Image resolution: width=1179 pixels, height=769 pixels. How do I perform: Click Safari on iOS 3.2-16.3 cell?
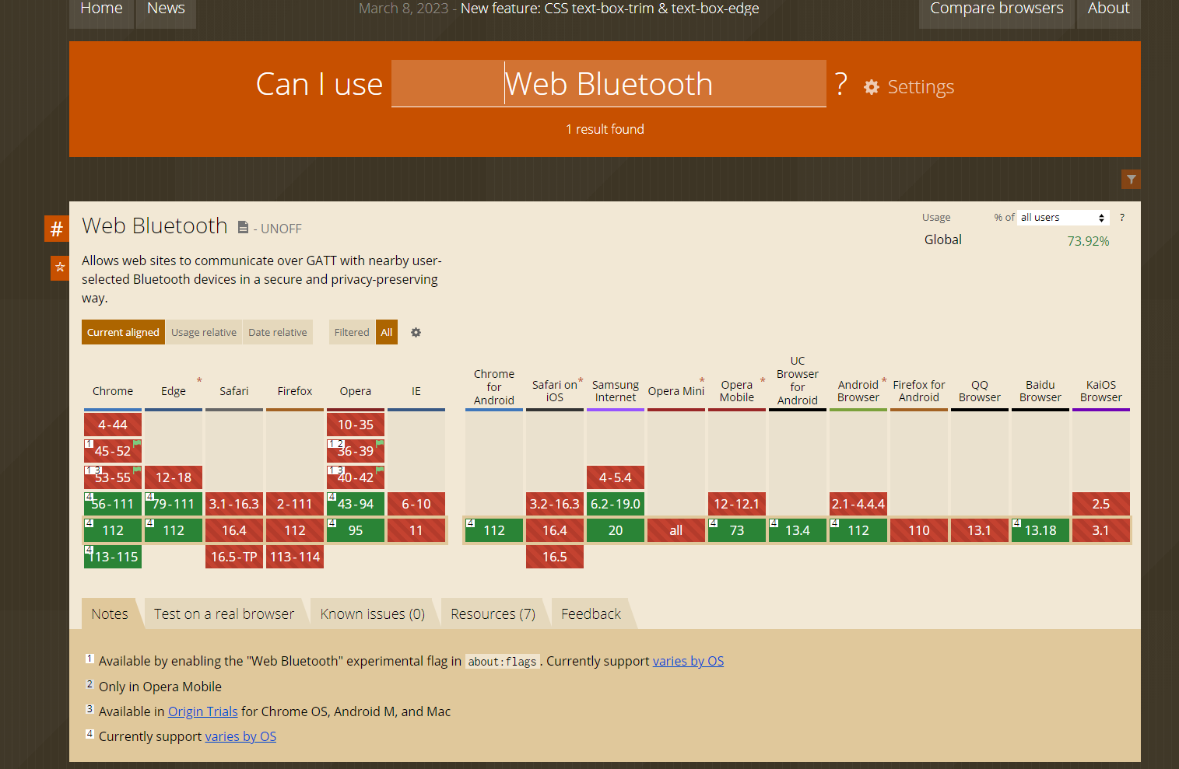coord(555,504)
